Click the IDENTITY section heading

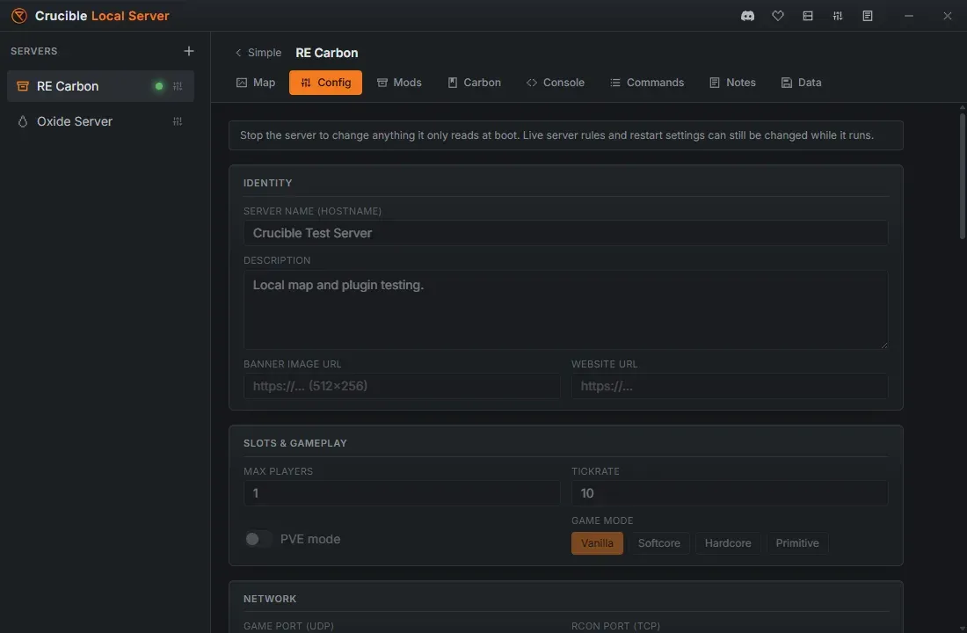point(267,183)
